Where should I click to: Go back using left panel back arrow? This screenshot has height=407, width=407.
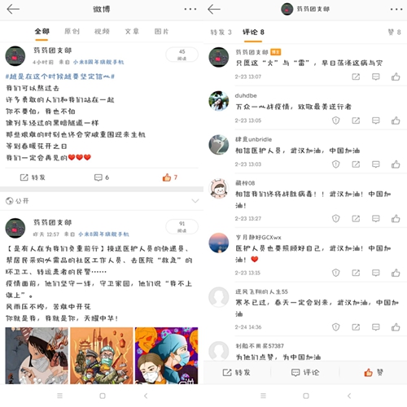(x=13, y=9)
